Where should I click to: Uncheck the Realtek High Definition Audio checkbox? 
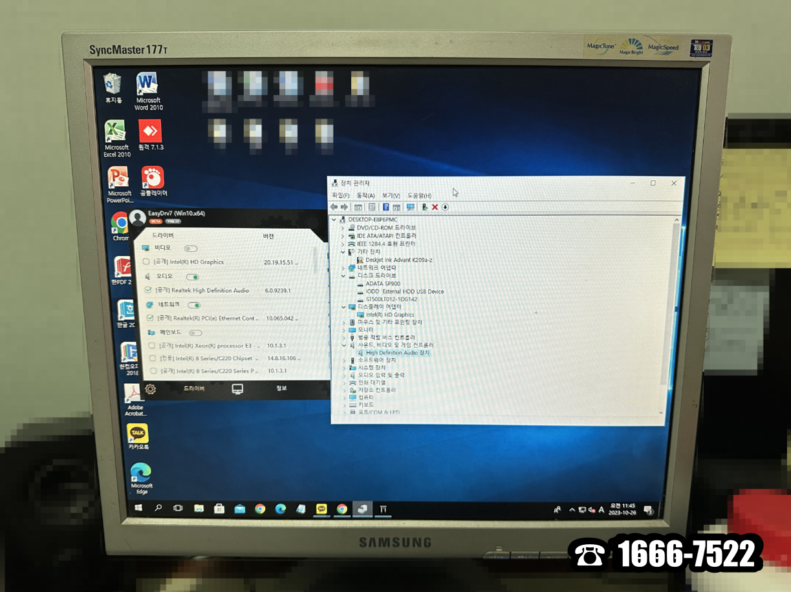(x=149, y=290)
